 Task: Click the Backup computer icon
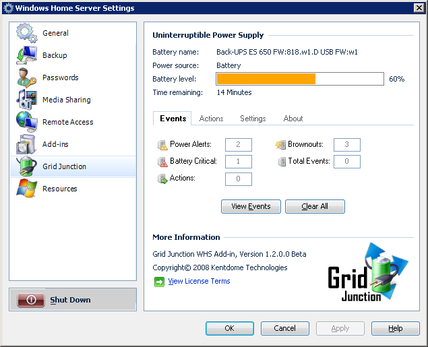26,55
